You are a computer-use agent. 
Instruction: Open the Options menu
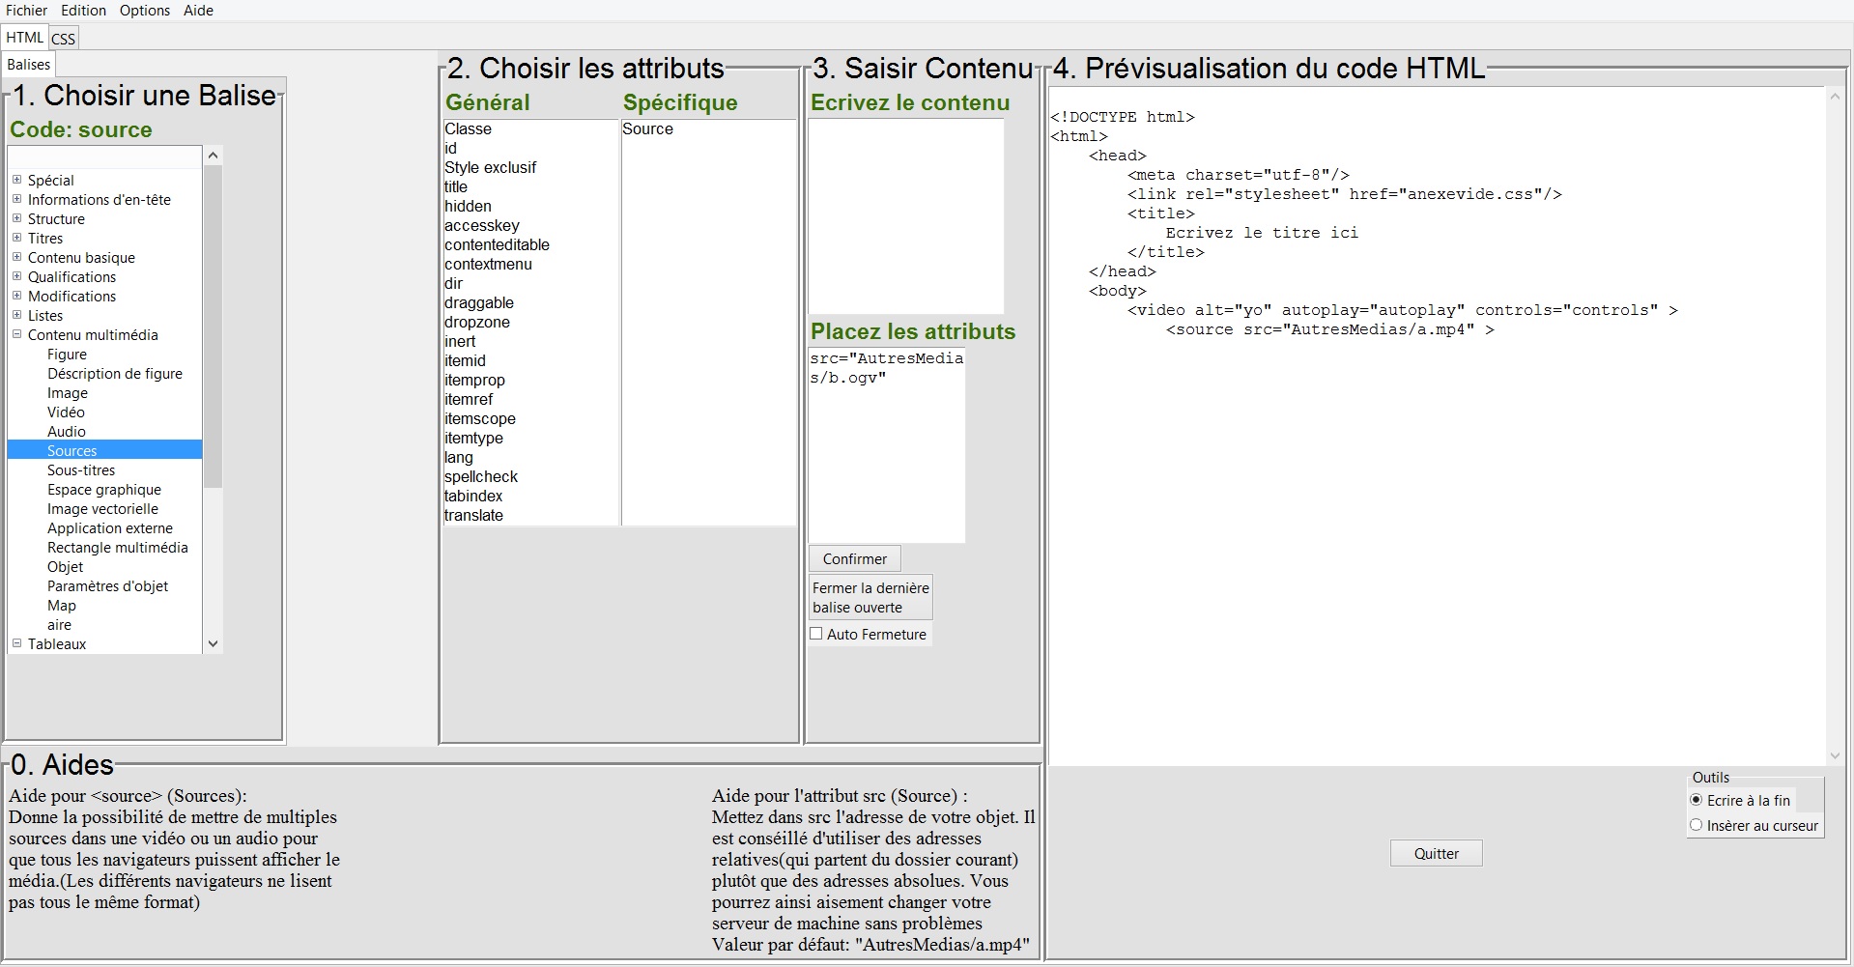(x=144, y=11)
